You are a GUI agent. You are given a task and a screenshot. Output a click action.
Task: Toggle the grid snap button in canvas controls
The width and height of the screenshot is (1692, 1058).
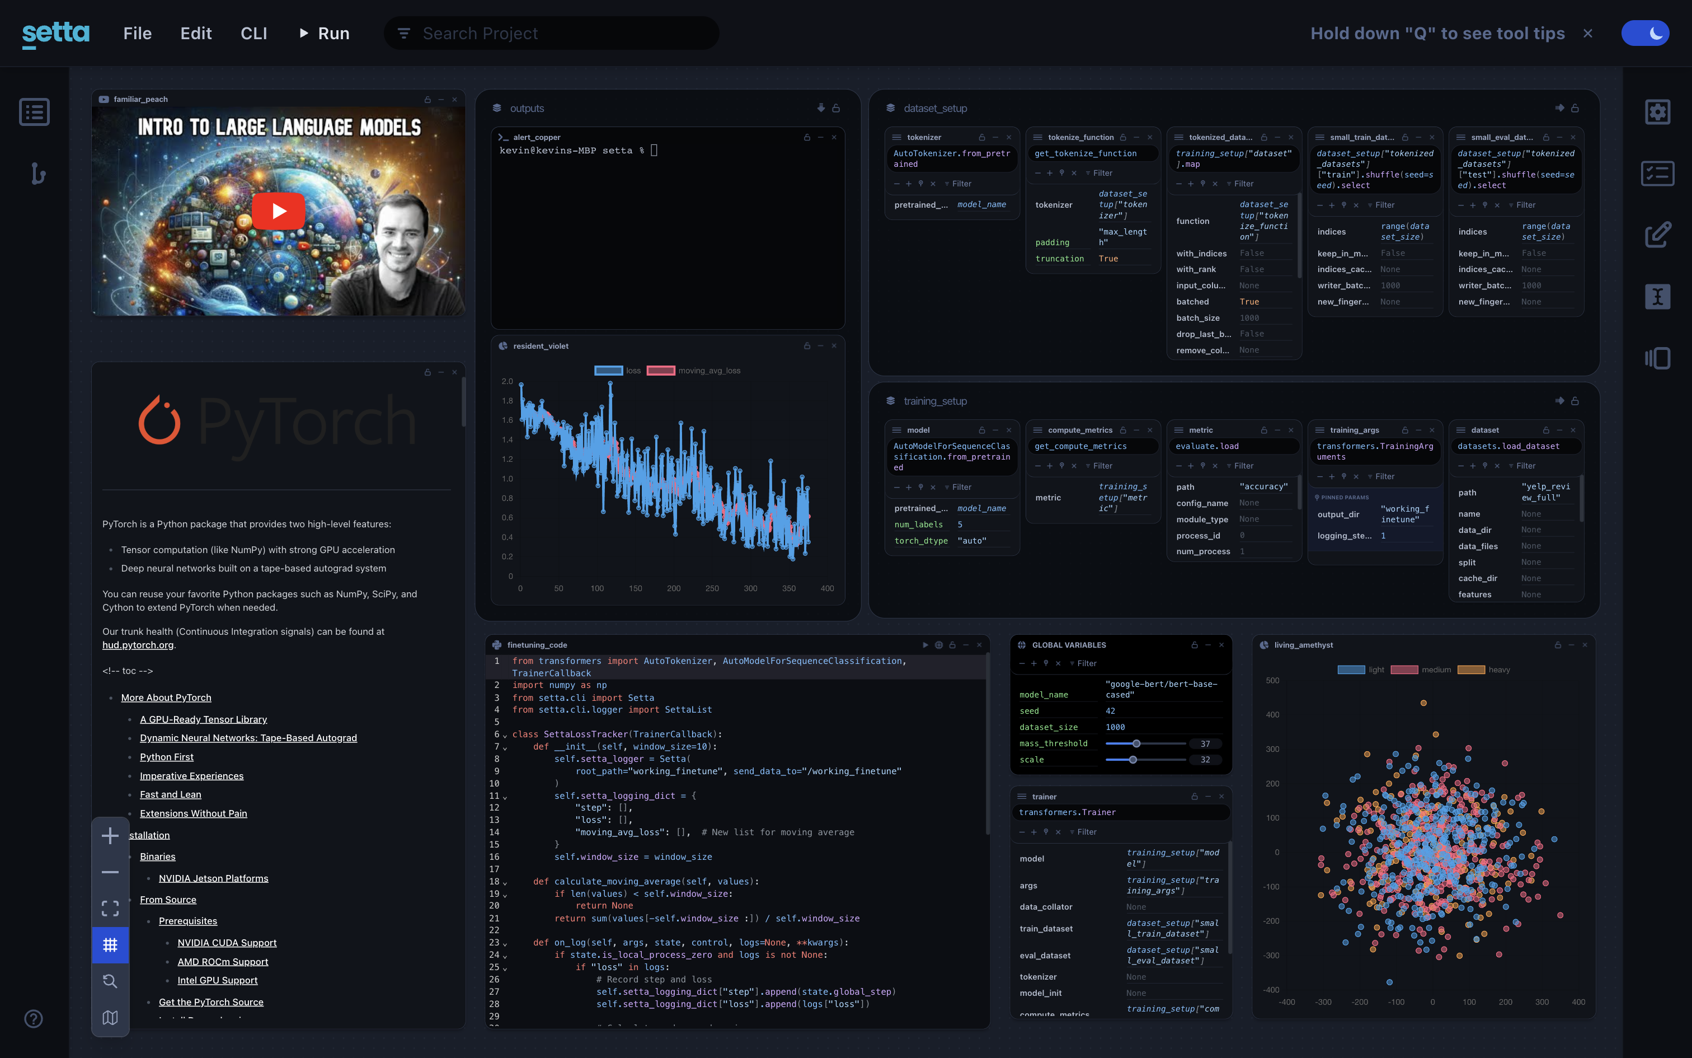[x=110, y=945]
